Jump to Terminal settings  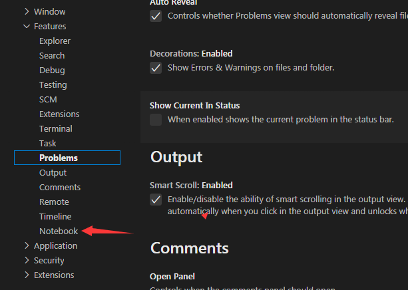(56, 129)
